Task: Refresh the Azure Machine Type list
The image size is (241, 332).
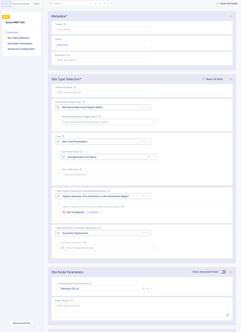Action: 143,288
